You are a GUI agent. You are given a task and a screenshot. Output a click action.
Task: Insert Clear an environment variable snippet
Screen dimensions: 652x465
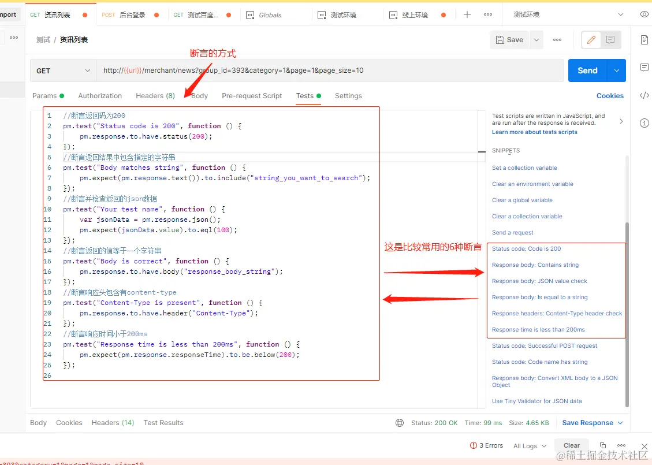click(532, 184)
